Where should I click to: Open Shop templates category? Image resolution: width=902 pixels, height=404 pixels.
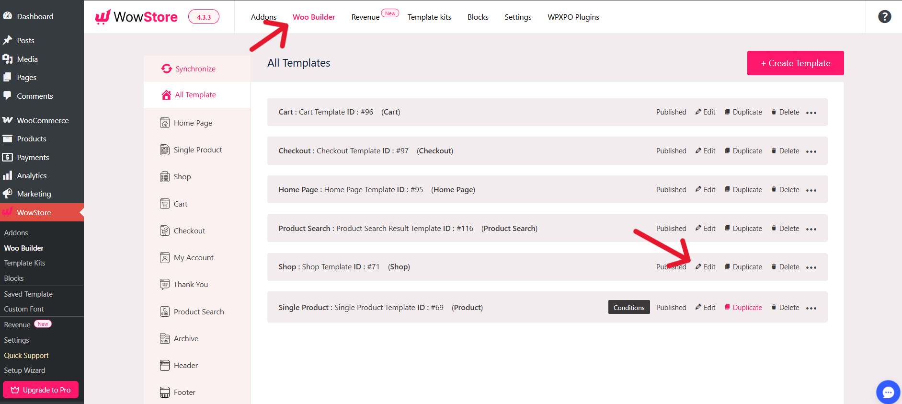pyautogui.click(x=175, y=177)
